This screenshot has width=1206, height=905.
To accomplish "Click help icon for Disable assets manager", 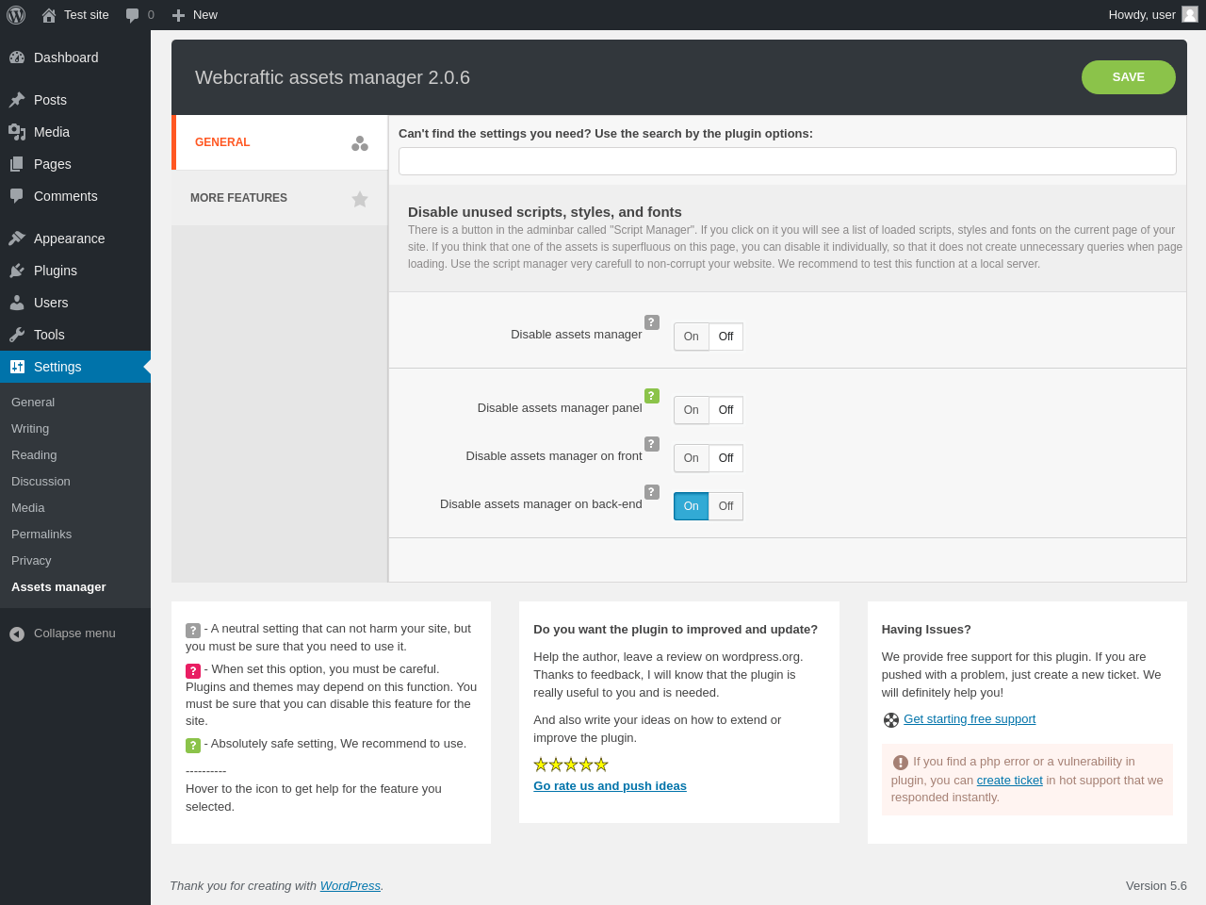I will point(652,322).
